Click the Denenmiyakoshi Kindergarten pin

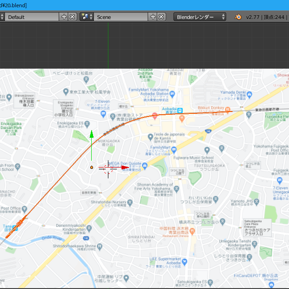pyautogui.click(x=89, y=228)
